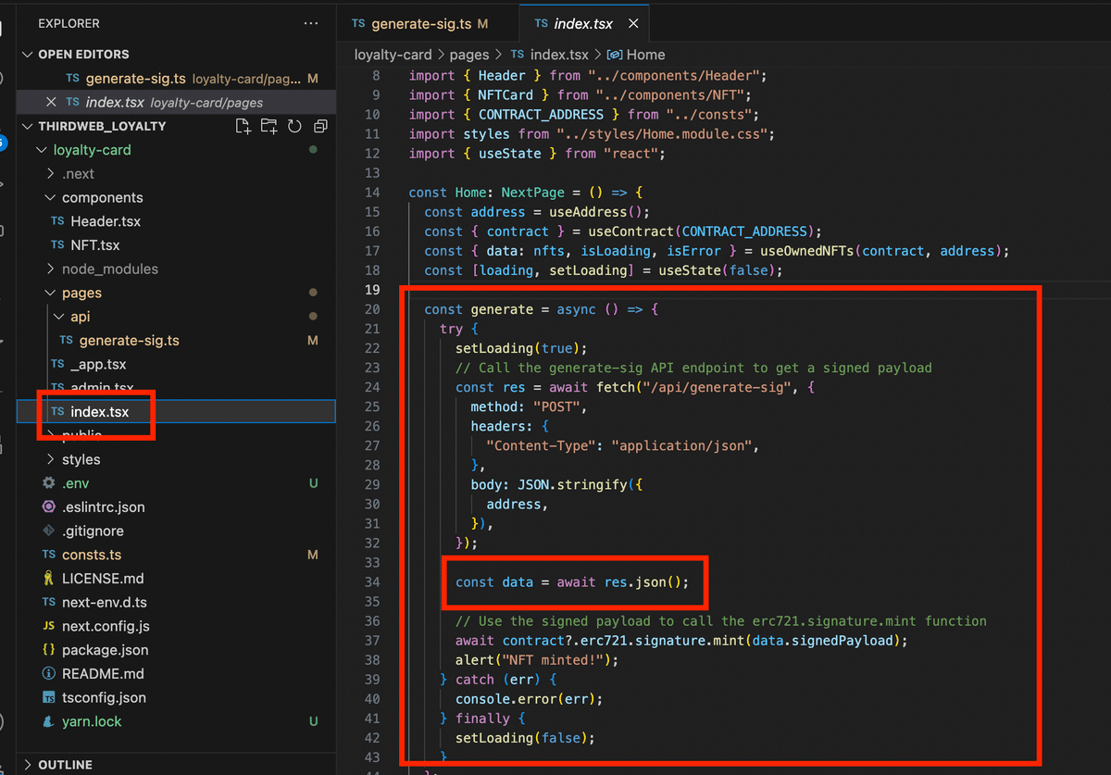The width and height of the screenshot is (1111, 775).
Task: Click the New Folder icon in explorer header
Action: point(268,126)
